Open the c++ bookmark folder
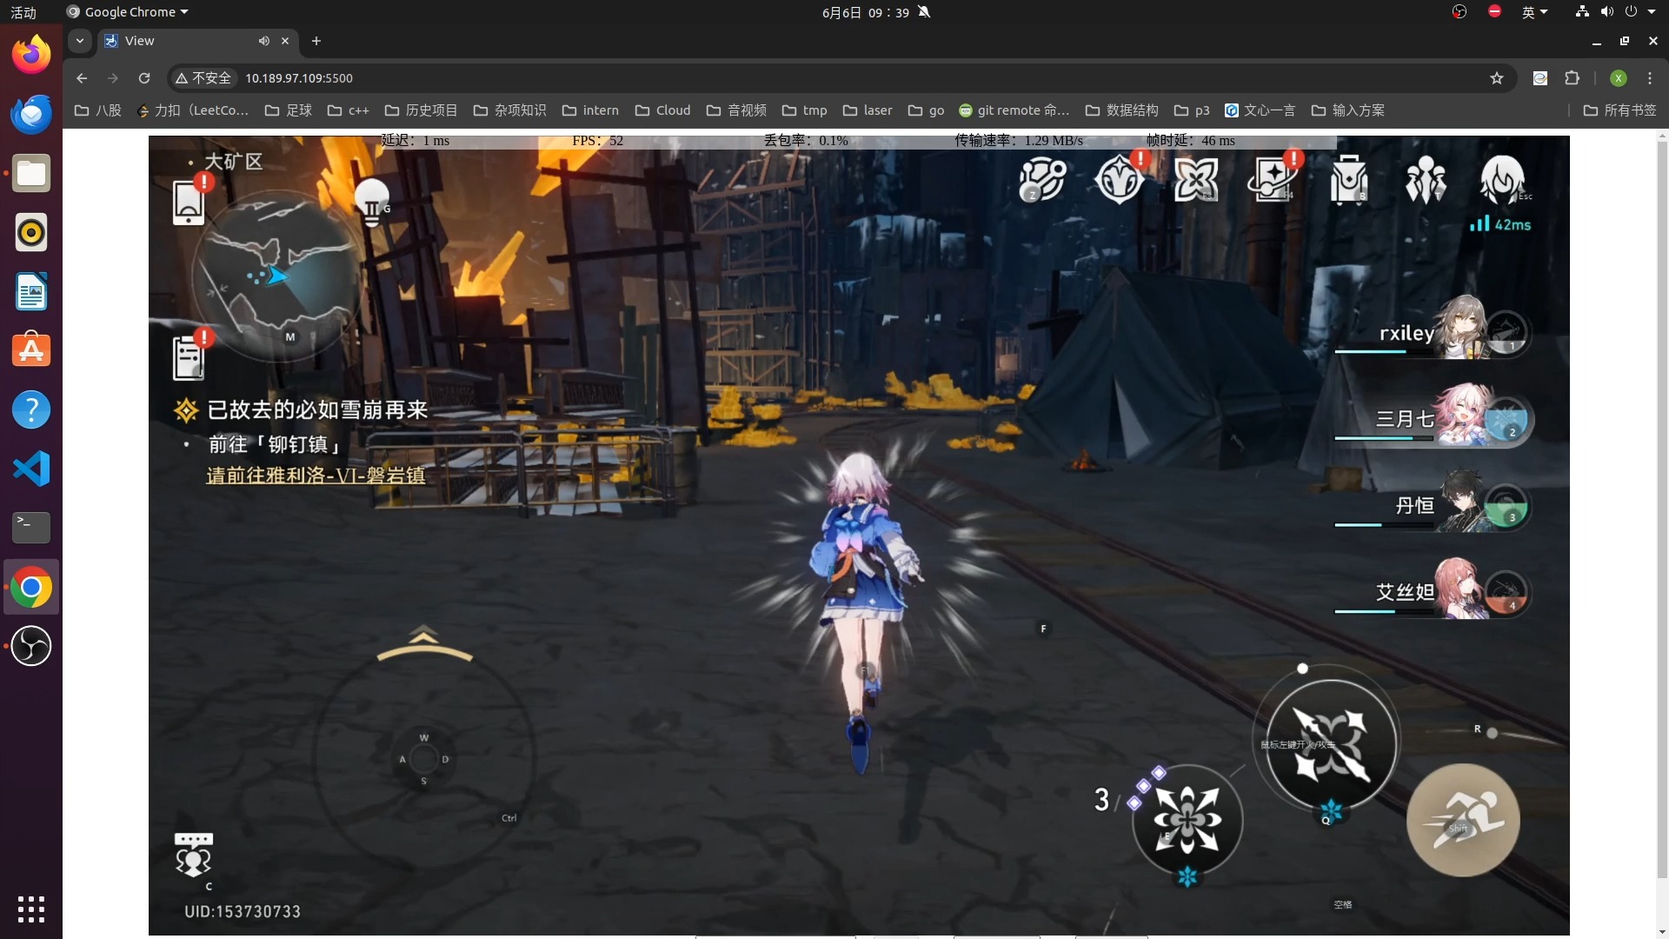This screenshot has height=939, width=1669. (348, 110)
